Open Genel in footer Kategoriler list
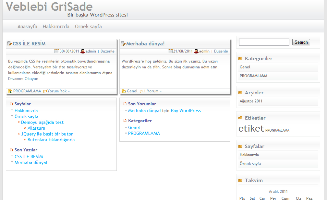Screen dimensions: 327x200 point(134,127)
